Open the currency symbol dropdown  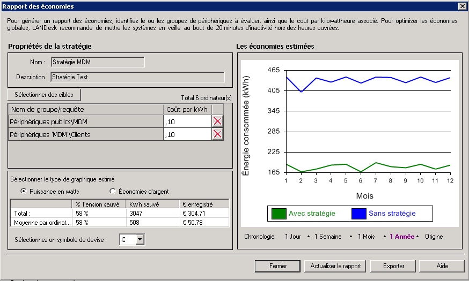[140, 240]
